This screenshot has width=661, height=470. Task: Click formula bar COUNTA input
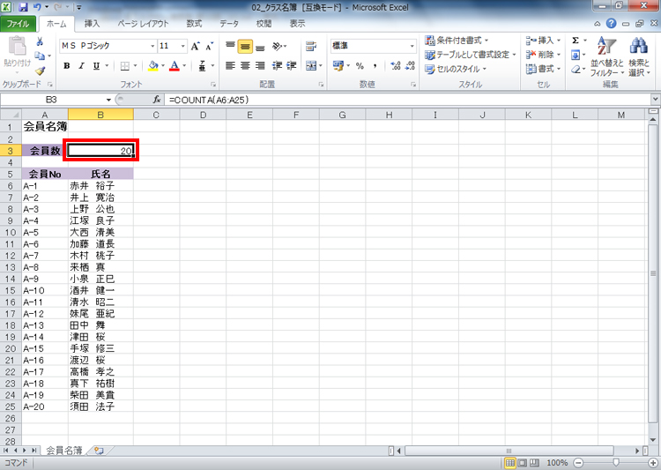tap(407, 100)
